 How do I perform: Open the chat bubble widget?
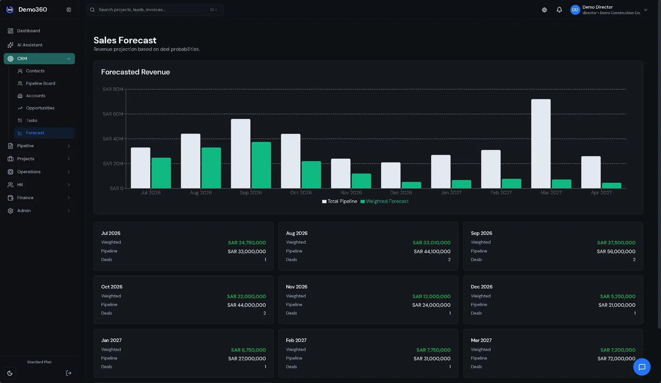click(642, 367)
